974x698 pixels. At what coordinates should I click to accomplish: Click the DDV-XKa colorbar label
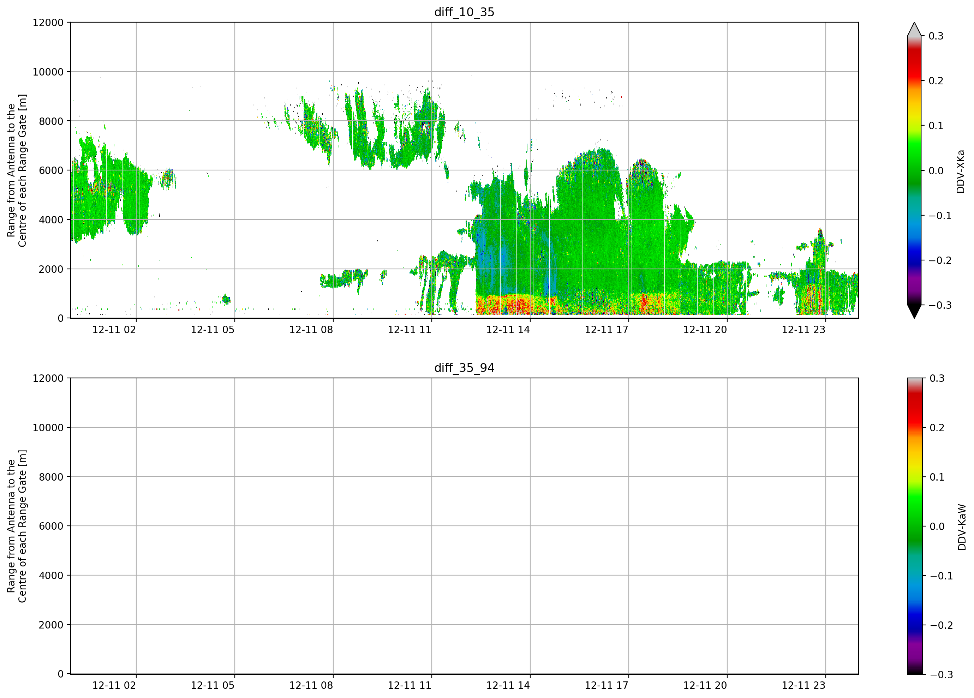click(x=961, y=171)
